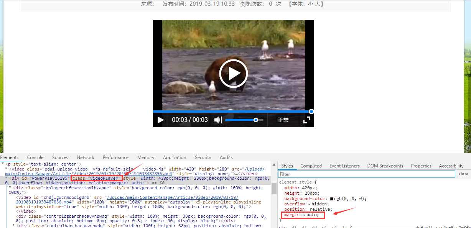Click the 小 font size link
Image resolution: width=471 pixels, height=228 pixels.
pyautogui.click(x=310, y=4)
